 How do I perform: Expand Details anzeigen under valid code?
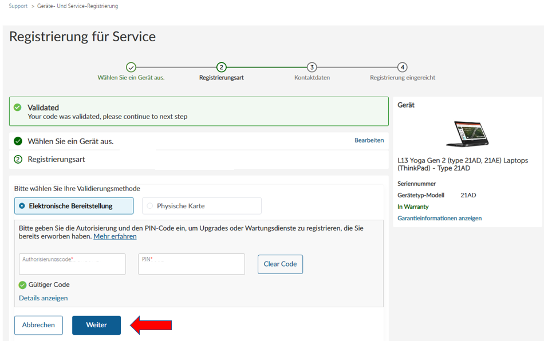click(44, 298)
